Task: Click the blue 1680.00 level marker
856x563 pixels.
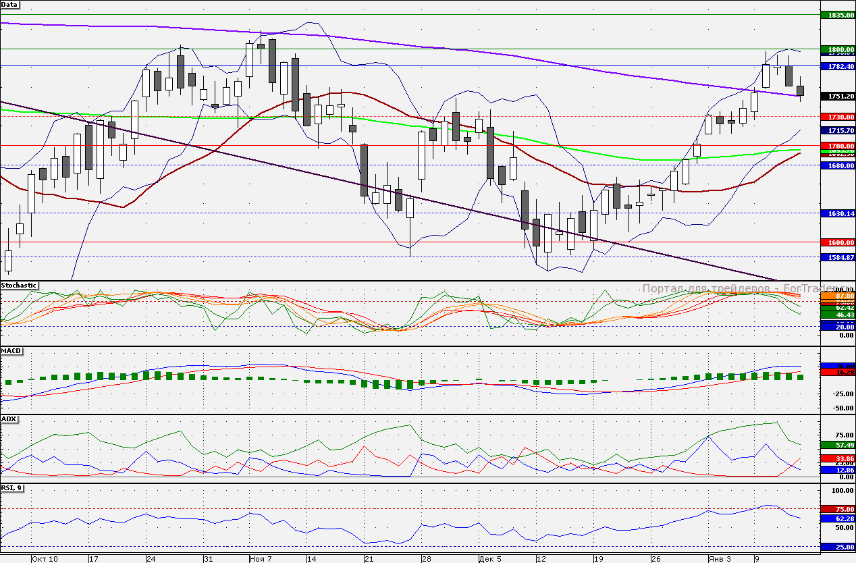Action: coord(836,165)
